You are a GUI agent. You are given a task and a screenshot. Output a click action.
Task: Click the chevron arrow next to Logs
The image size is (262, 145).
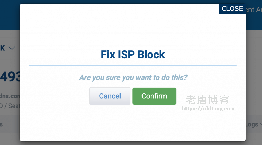point(260,124)
